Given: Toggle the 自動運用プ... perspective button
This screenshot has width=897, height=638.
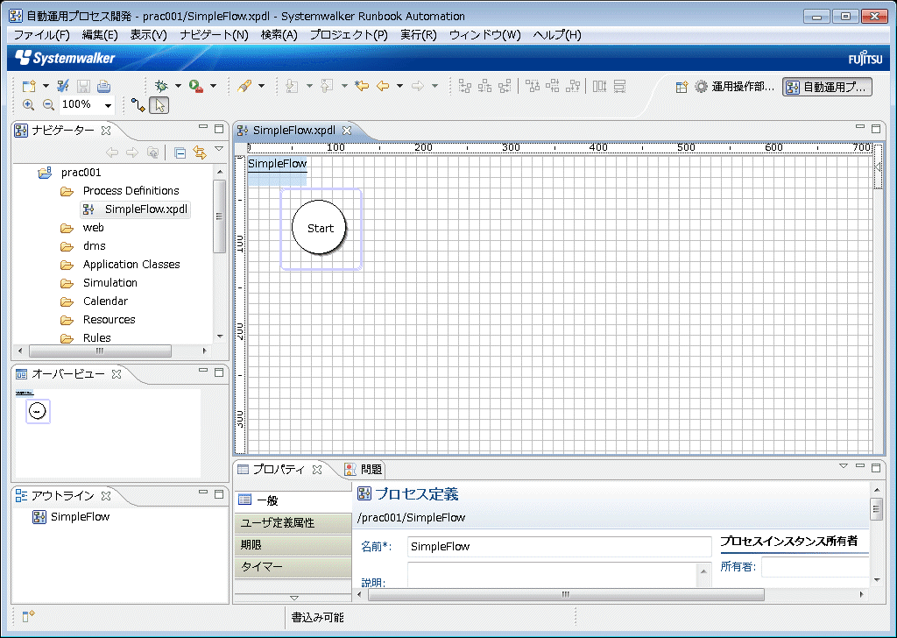Looking at the screenshot, I should tap(827, 87).
